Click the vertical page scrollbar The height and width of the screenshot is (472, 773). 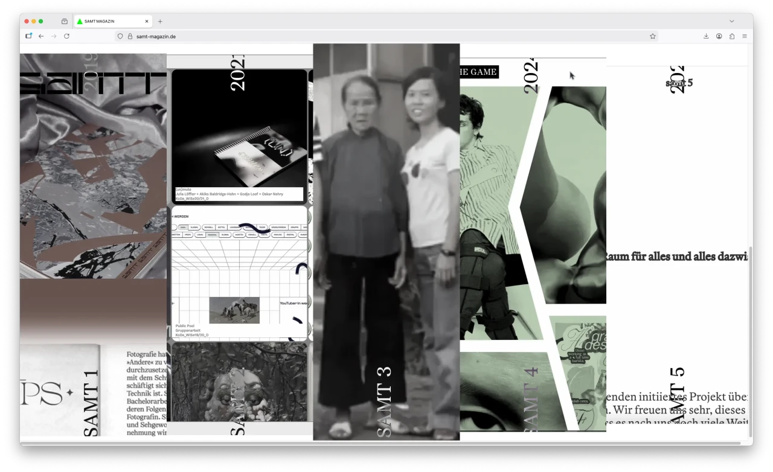tap(751, 338)
